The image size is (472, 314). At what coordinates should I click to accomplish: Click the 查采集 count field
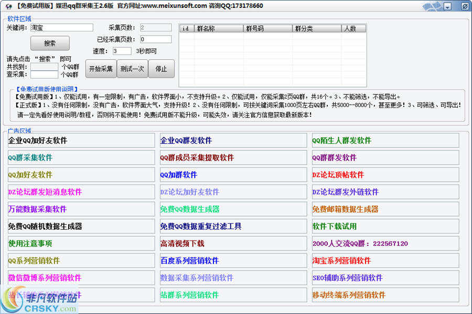click(x=44, y=74)
